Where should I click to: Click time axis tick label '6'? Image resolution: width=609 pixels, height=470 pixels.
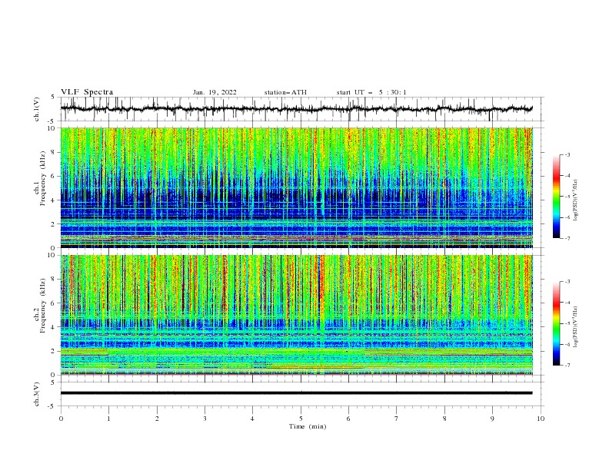point(348,419)
